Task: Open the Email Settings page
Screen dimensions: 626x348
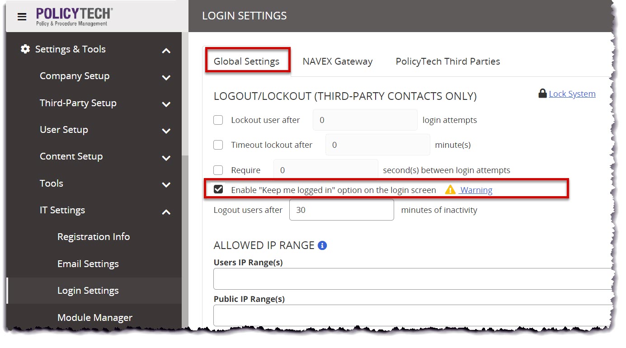Action: 88,263
